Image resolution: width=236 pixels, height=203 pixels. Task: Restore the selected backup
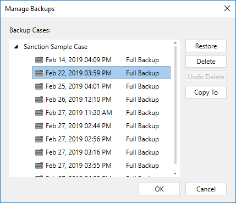coord(206,46)
